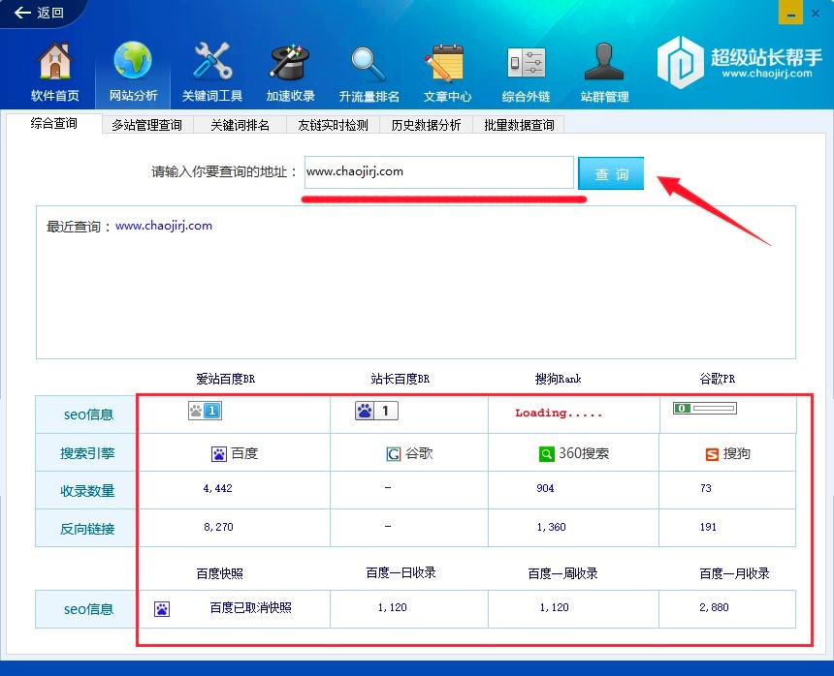
Task: Open the 历史数据分析 tab
Action: pyautogui.click(x=426, y=125)
